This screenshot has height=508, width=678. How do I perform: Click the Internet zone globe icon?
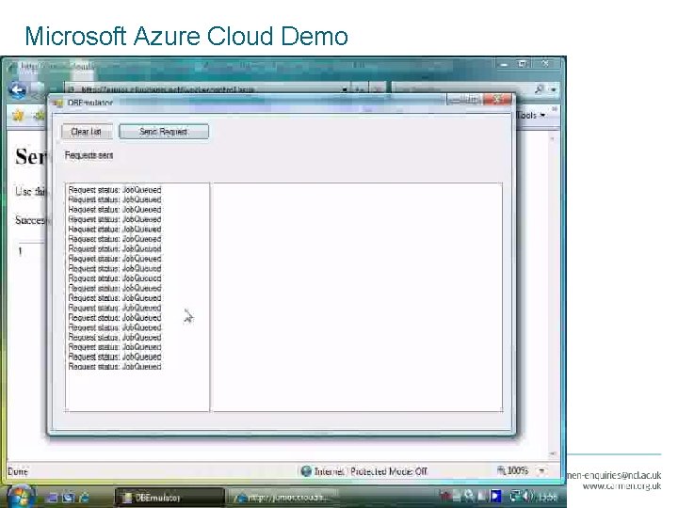[306, 471]
